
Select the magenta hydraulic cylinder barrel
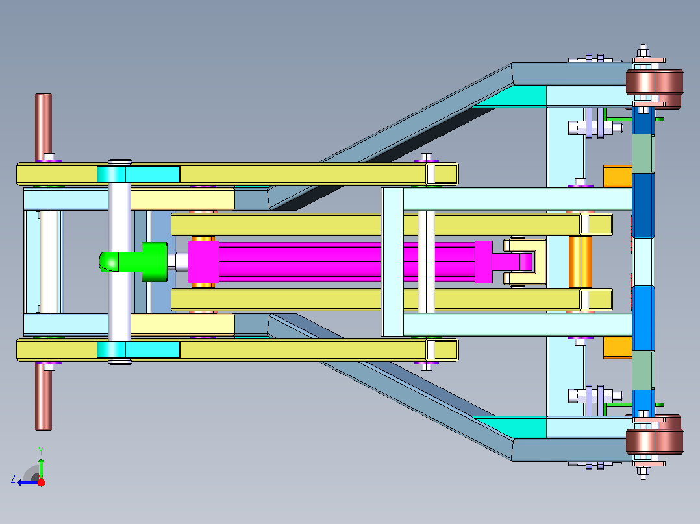click(x=347, y=262)
